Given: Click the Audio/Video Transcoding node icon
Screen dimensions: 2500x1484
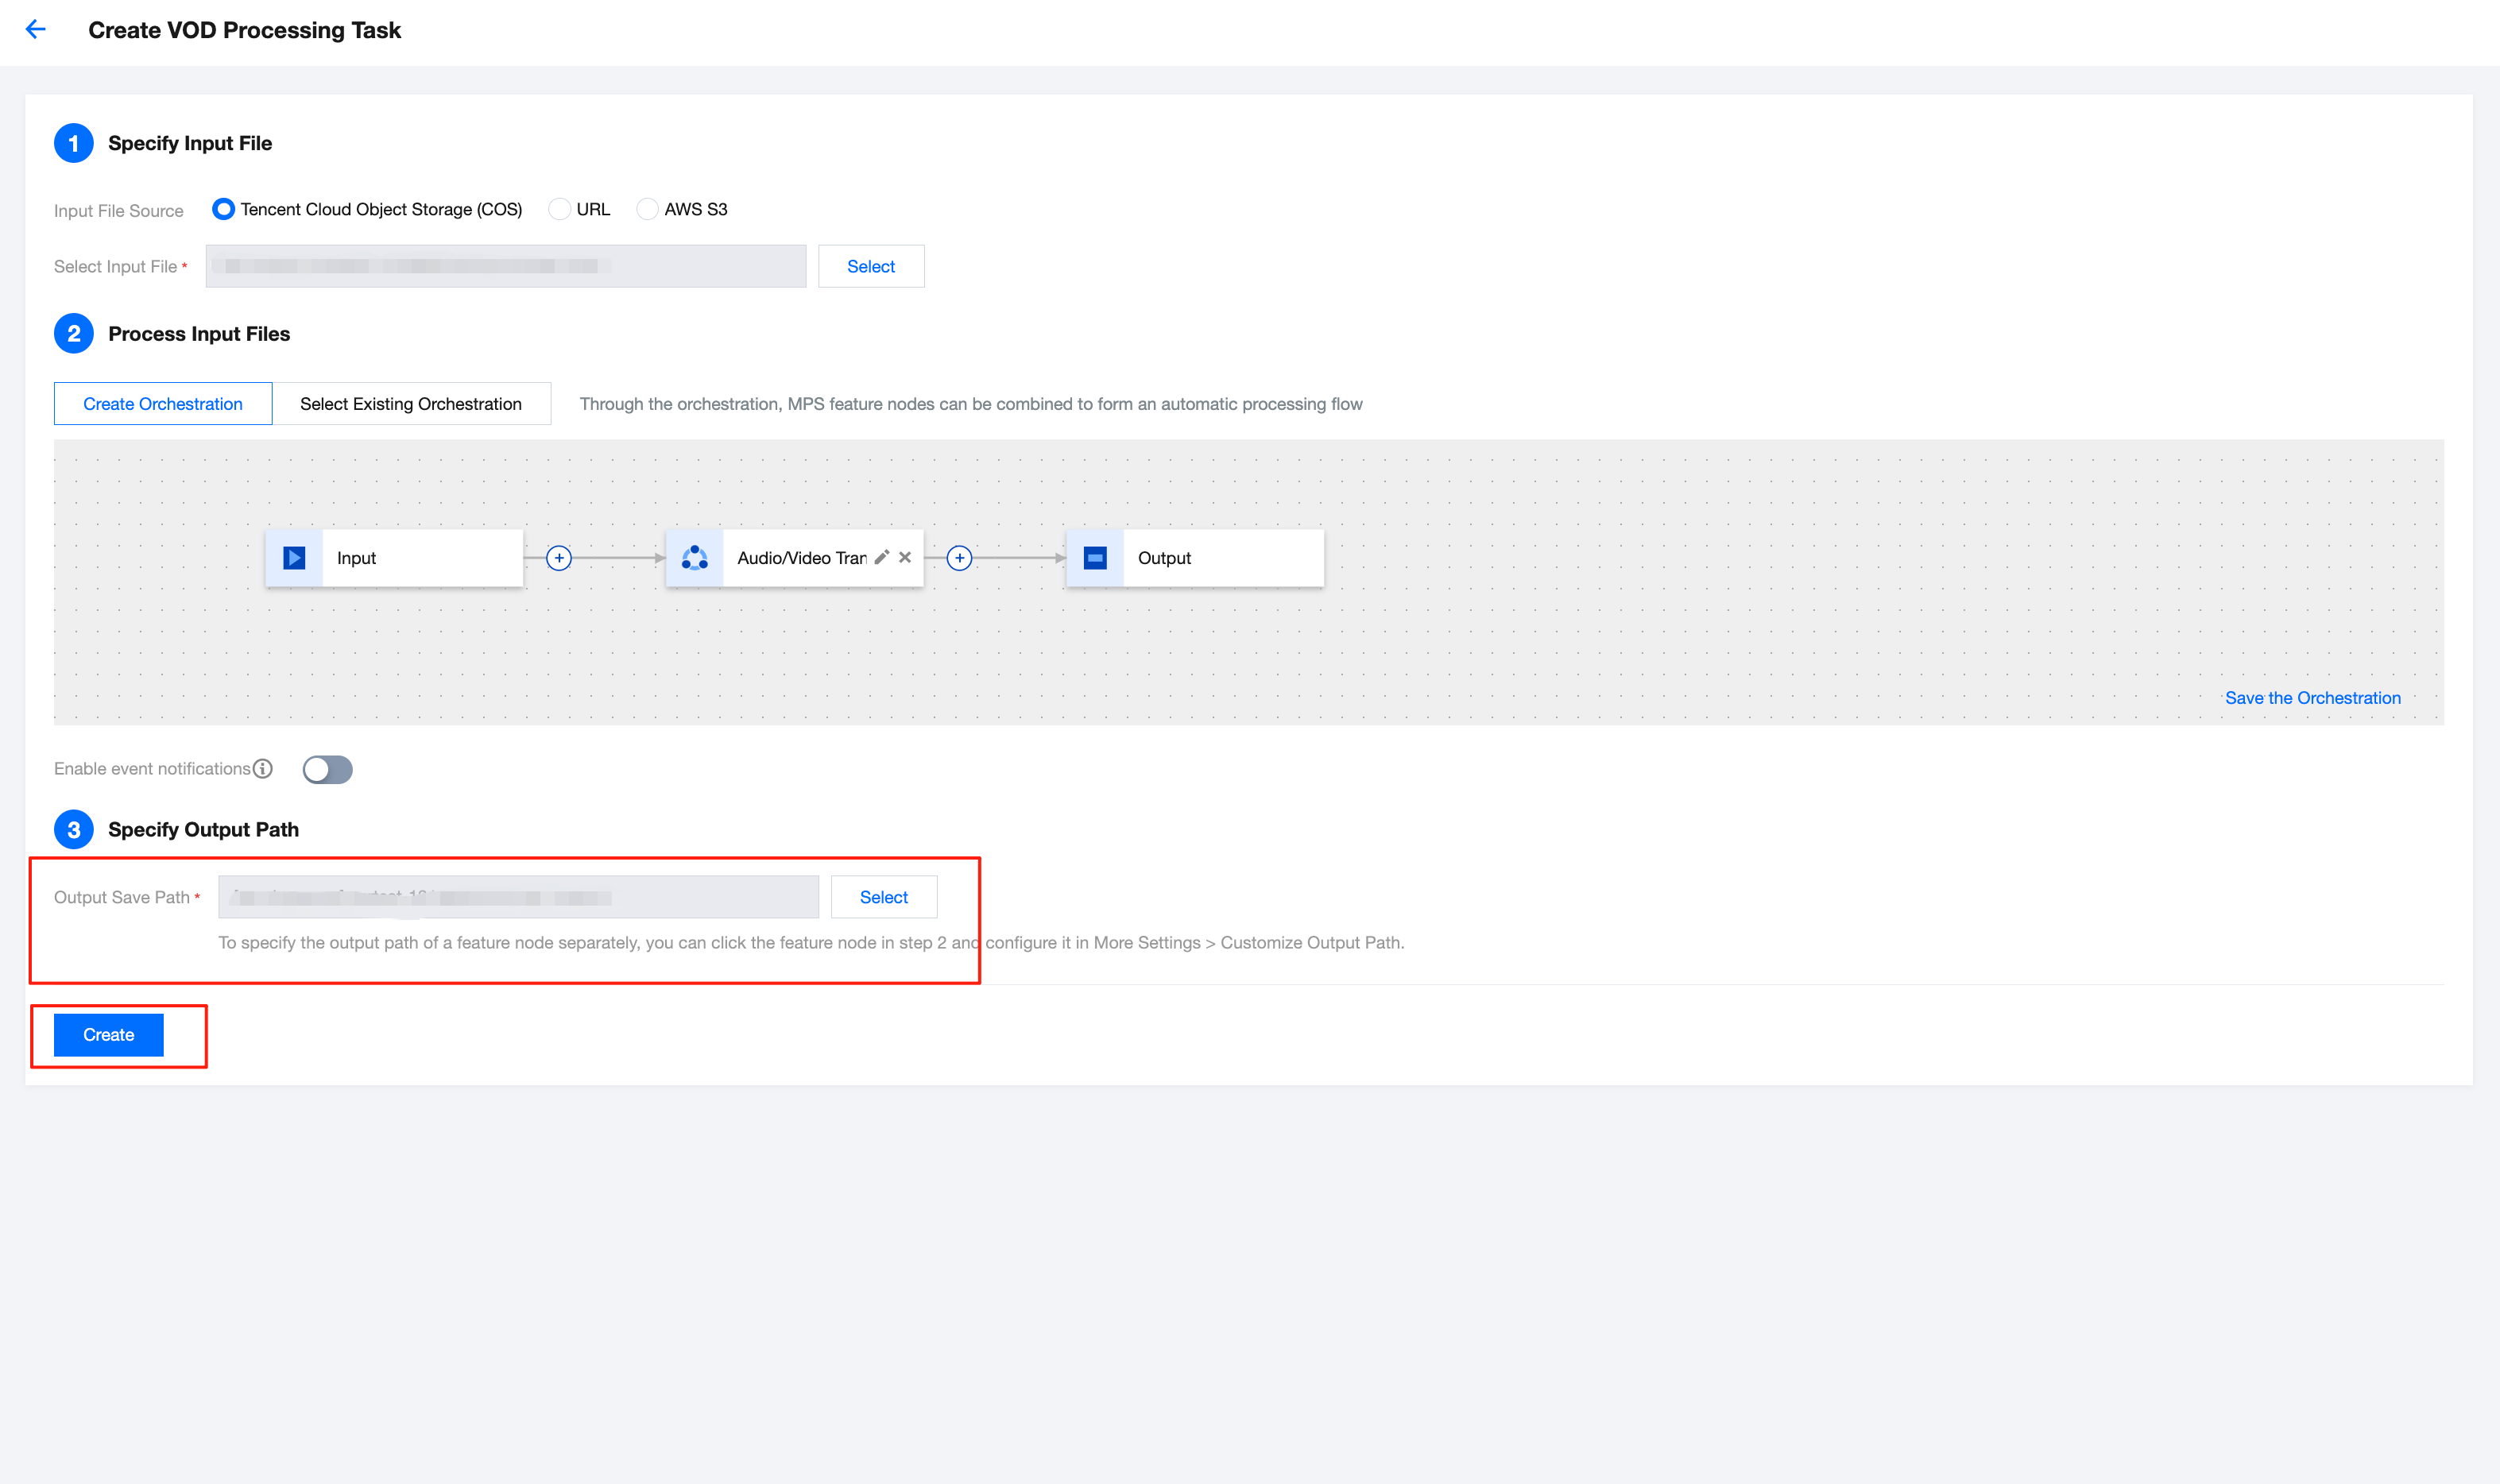Looking at the screenshot, I should tap(695, 558).
